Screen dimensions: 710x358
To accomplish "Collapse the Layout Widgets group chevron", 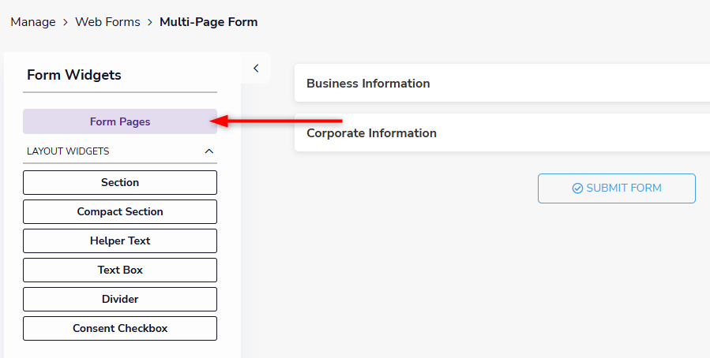I will (x=209, y=151).
